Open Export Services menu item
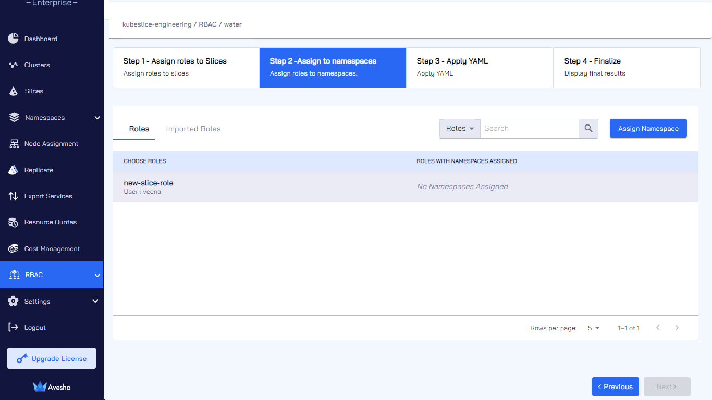Image resolution: width=712 pixels, height=400 pixels. [x=52, y=196]
